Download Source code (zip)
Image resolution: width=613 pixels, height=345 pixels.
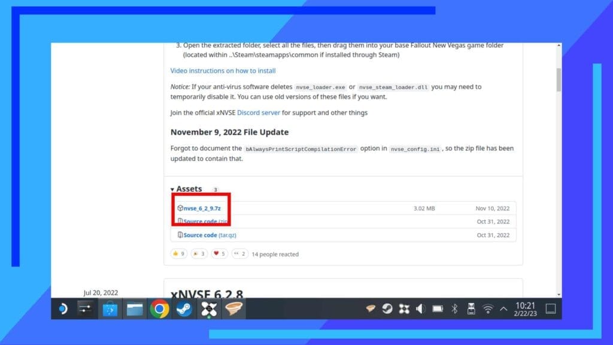(205, 222)
